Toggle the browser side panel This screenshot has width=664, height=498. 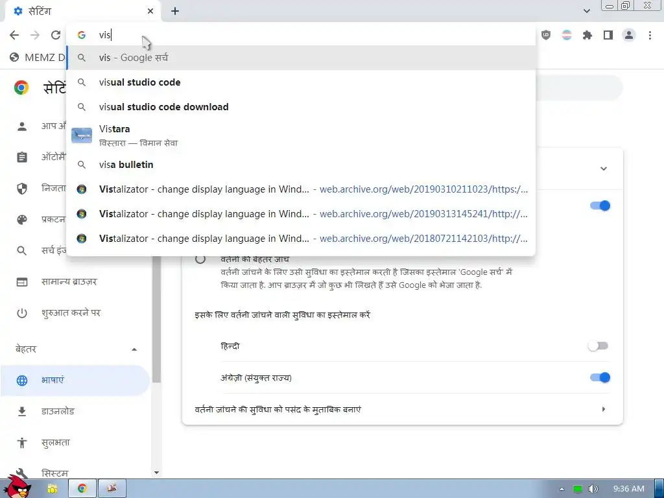(x=608, y=35)
